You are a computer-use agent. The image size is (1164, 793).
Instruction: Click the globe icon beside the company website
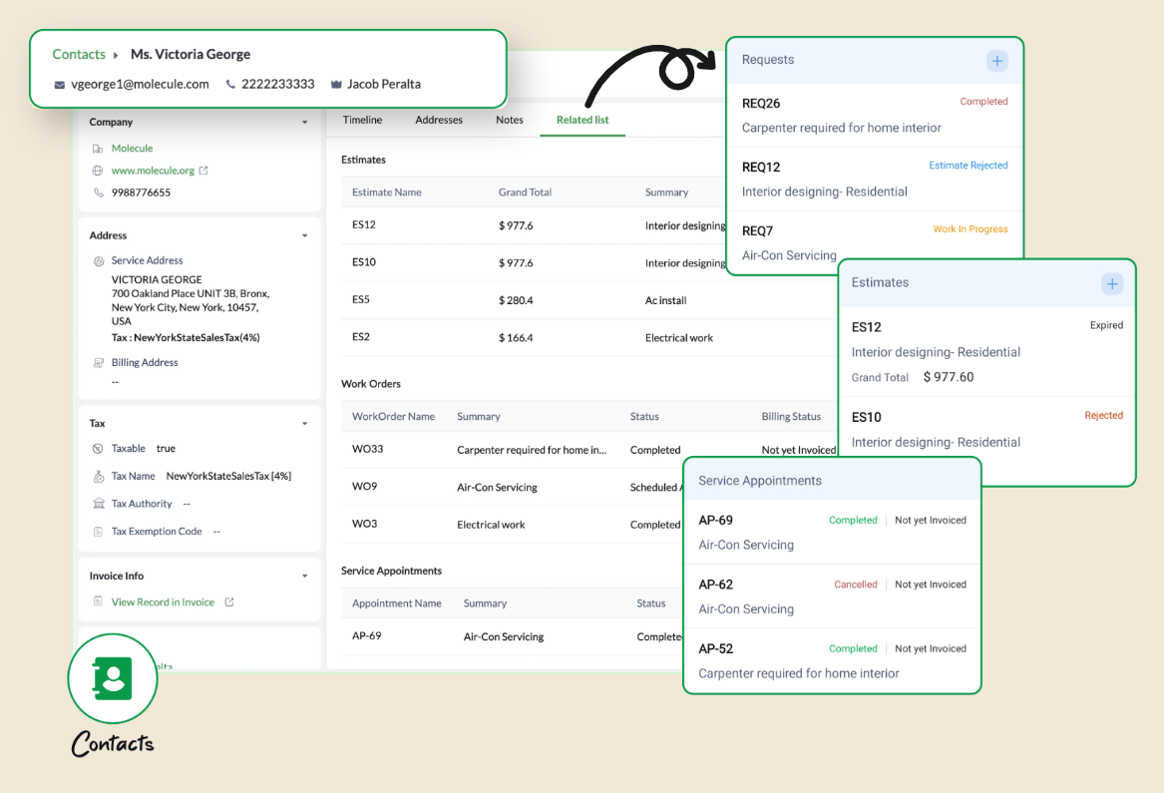point(98,171)
